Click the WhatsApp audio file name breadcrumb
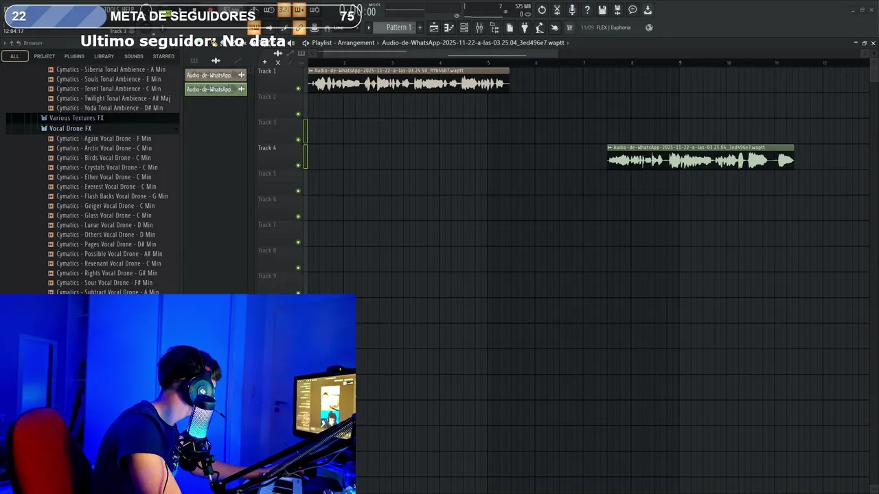The height and width of the screenshot is (494, 879). pos(473,43)
